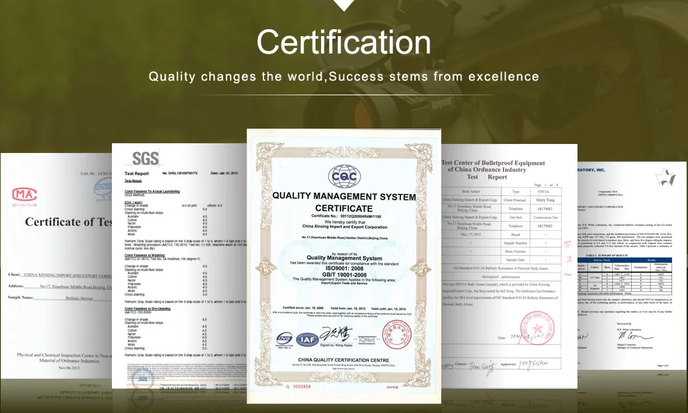
Task: Click the CNAS badge beside the IAF logo
Action: 284,339
